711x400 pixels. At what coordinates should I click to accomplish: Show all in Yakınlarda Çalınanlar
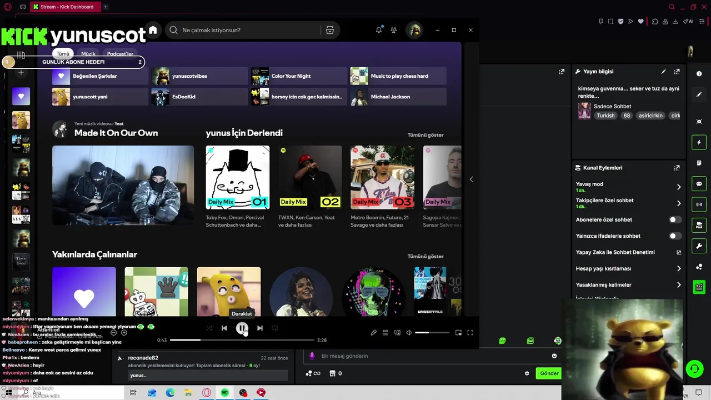click(425, 257)
